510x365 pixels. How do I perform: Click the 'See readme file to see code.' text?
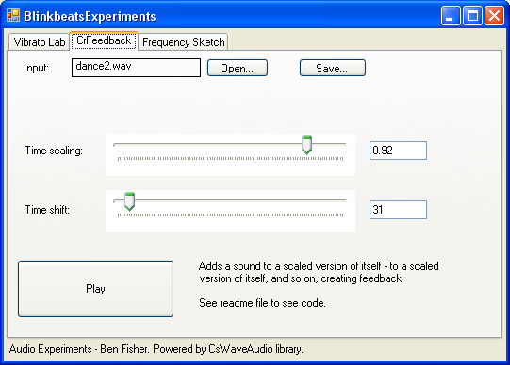pos(262,303)
